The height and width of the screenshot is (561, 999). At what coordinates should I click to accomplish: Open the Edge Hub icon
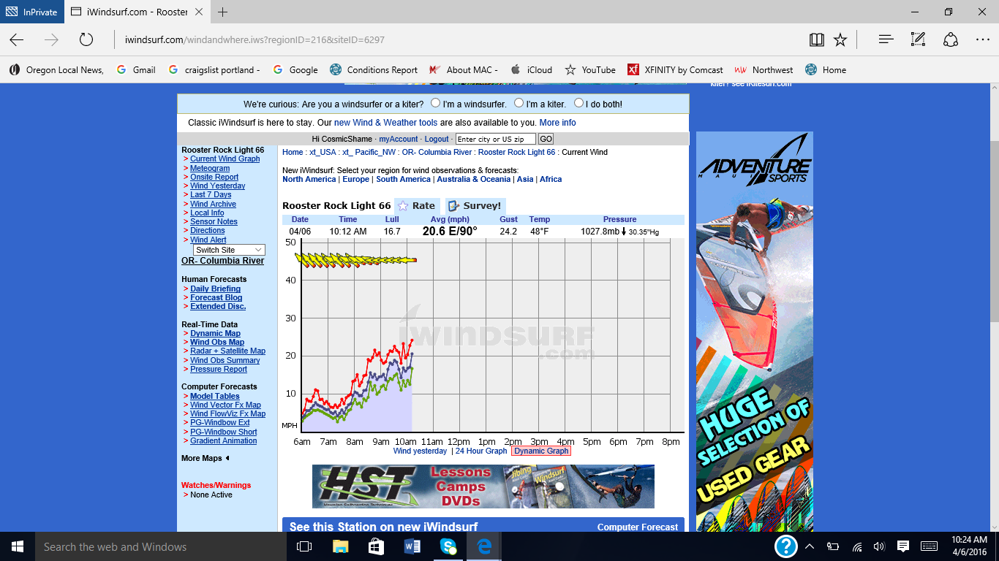886,39
